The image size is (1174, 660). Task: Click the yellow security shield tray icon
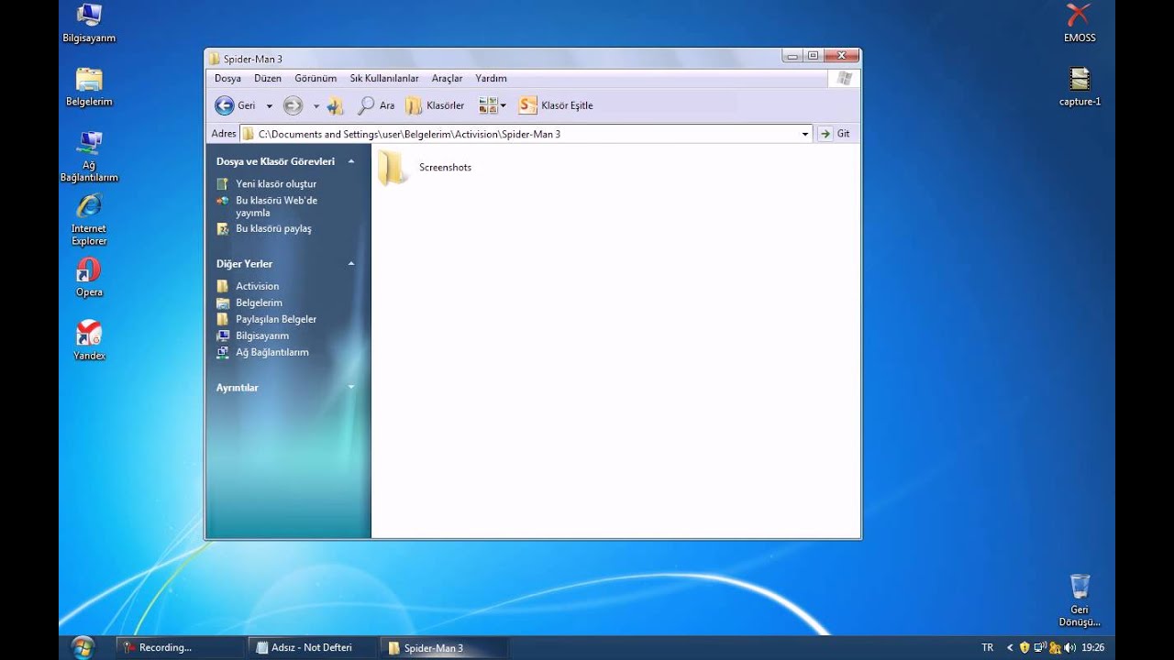click(1024, 647)
